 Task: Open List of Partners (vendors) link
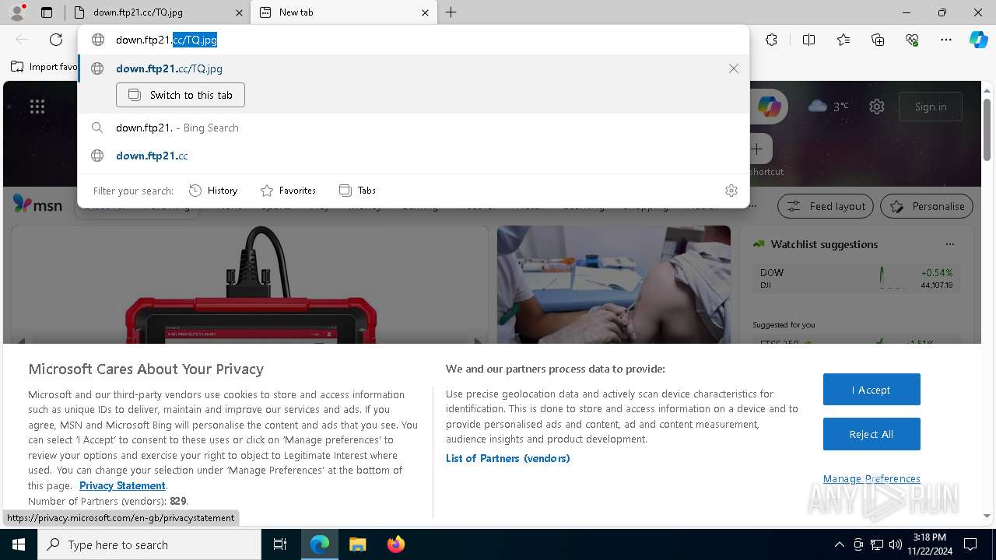click(x=507, y=458)
